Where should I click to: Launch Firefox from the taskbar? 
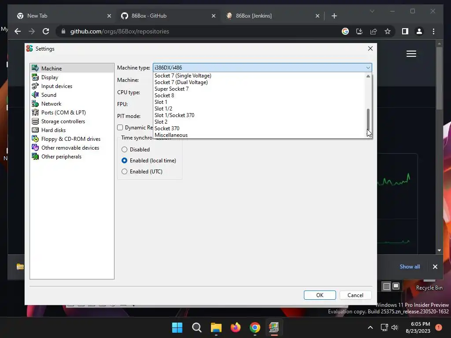(236, 327)
